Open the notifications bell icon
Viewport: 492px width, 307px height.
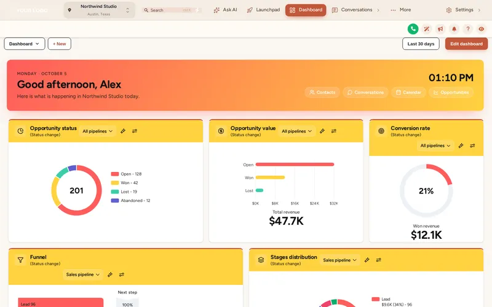pyautogui.click(x=454, y=29)
